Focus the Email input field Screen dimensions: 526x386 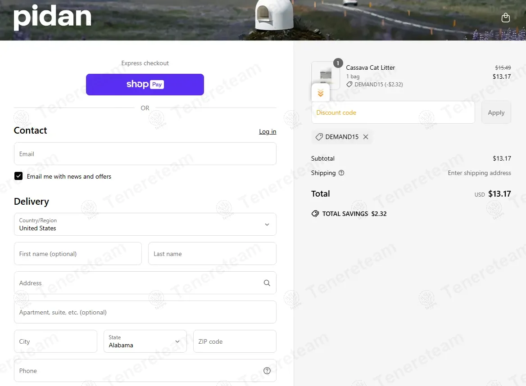pos(145,154)
